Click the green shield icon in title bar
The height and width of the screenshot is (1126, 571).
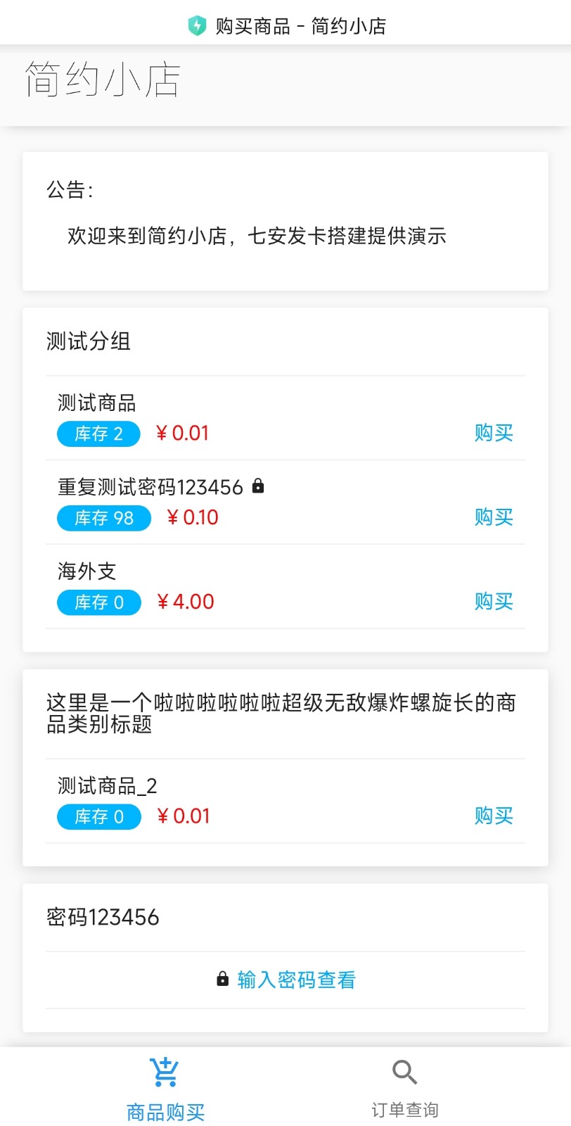[197, 26]
